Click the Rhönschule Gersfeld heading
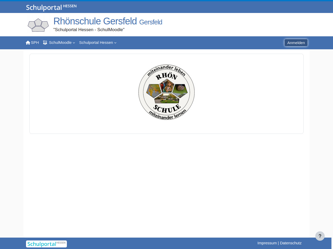Screen dimensions: 333x249 (95, 21)
